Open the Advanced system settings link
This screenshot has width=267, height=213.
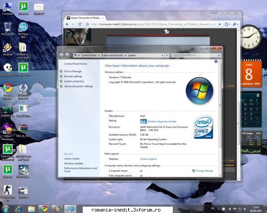[79, 86]
